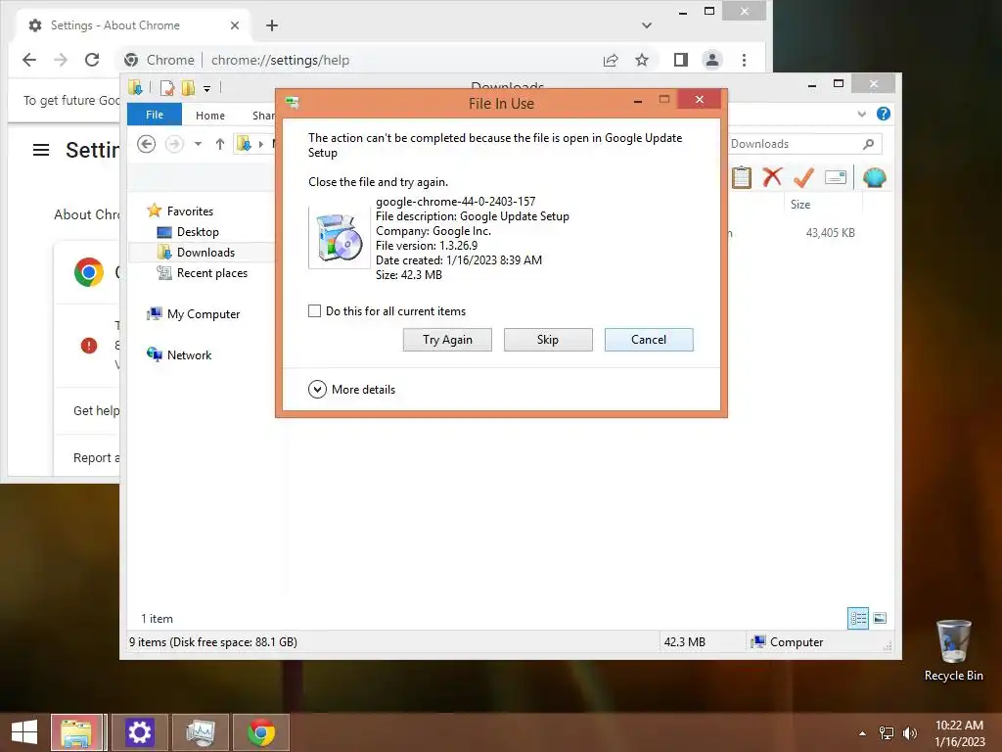Image resolution: width=1002 pixels, height=752 pixels.
Task: Select Desktop in Favorites
Action: 198,232
